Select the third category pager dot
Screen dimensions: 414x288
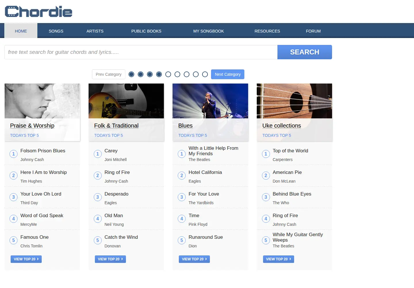click(150, 74)
